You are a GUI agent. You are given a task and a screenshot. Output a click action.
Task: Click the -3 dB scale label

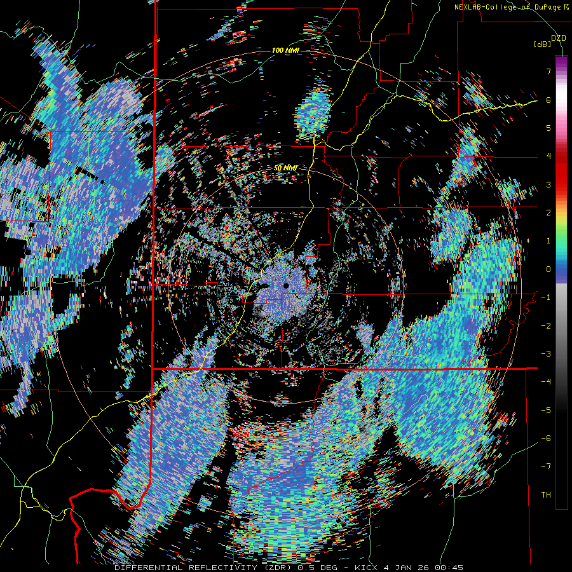(546, 354)
